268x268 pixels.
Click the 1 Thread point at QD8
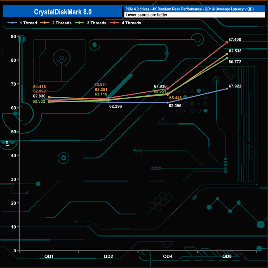tap(227, 89)
